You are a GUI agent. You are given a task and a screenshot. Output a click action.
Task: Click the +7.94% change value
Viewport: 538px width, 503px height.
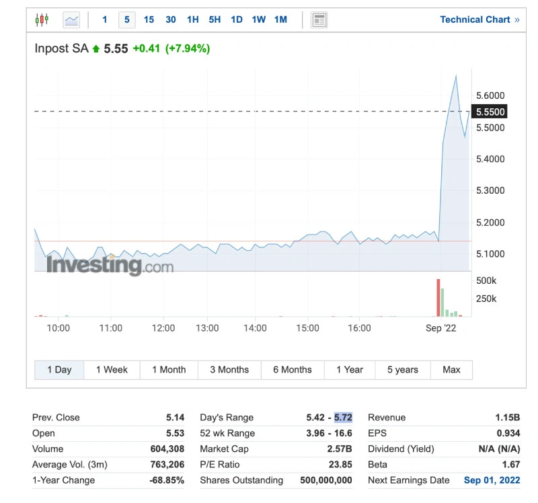click(x=188, y=48)
